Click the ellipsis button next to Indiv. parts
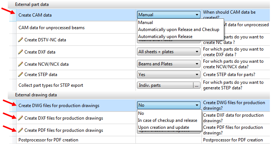The image size is (271, 144). click(197, 85)
